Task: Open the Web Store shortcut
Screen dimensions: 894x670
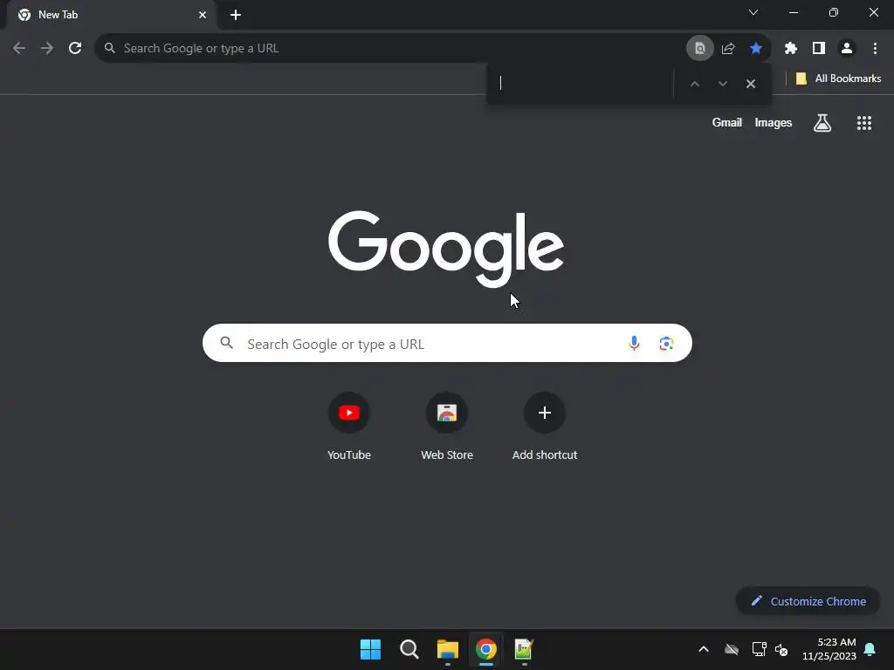Action: 447,426
